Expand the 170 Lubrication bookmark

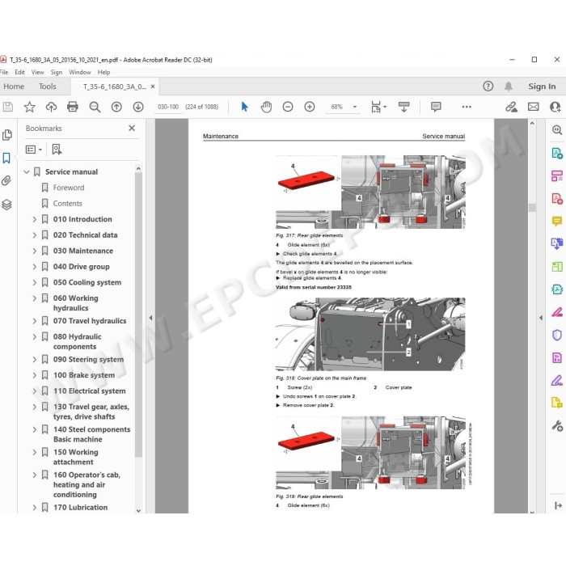click(x=35, y=508)
